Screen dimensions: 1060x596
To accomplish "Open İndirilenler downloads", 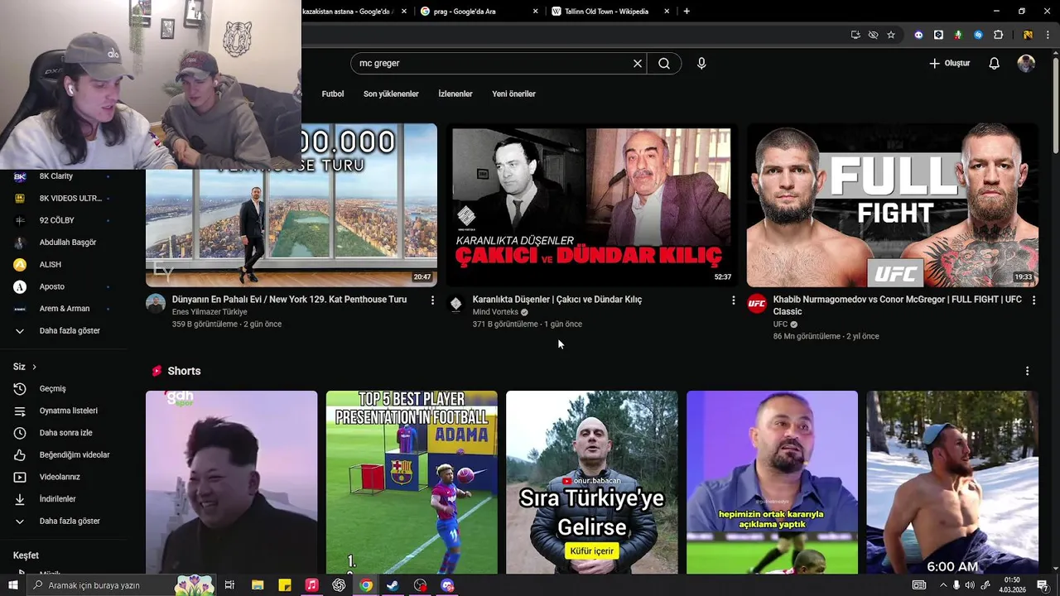I will [65, 499].
